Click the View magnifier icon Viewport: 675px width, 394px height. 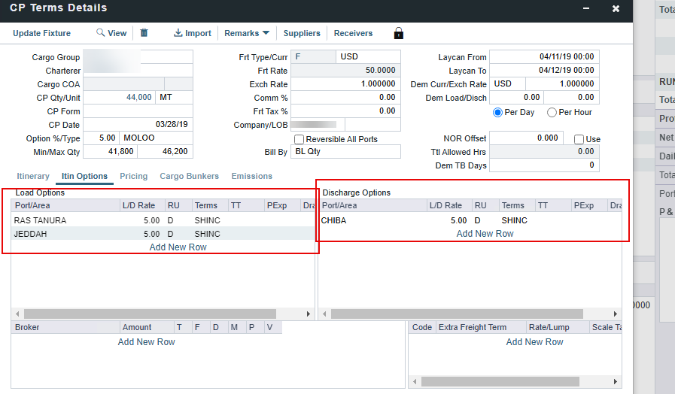pos(101,33)
